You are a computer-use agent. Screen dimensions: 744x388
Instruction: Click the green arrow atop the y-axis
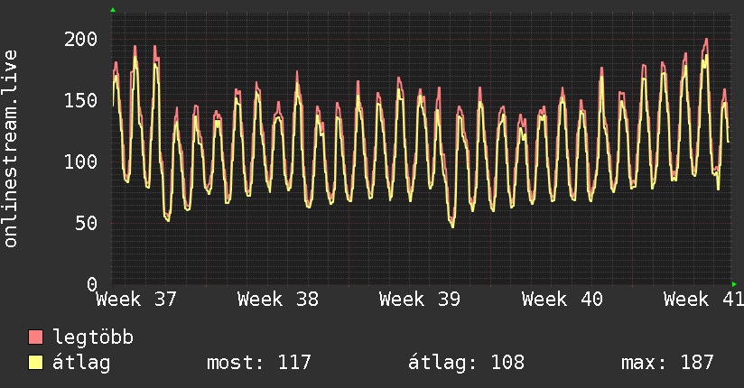point(113,10)
